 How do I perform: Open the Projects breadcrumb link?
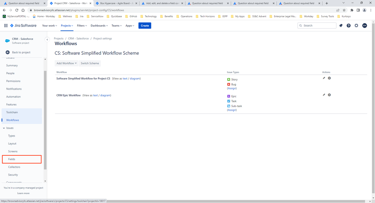[x=59, y=39]
